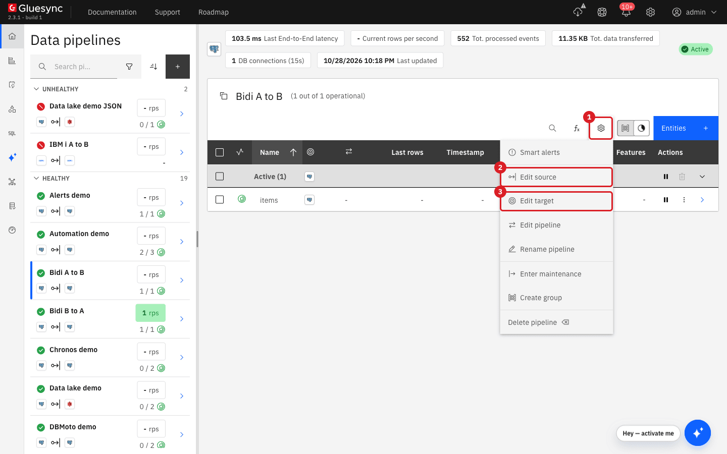
Task: Open the notifications bell
Action: click(x=626, y=12)
